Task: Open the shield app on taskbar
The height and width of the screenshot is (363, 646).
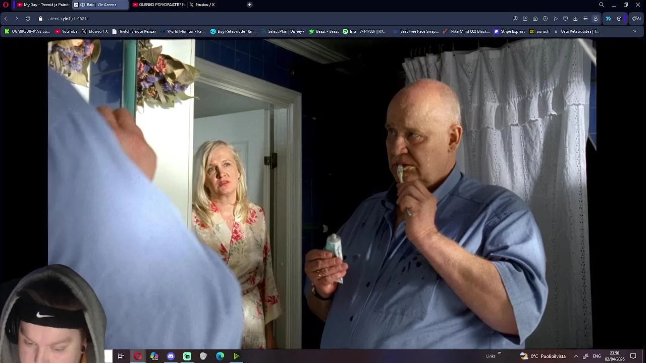Action: pyautogui.click(x=203, y=356)
